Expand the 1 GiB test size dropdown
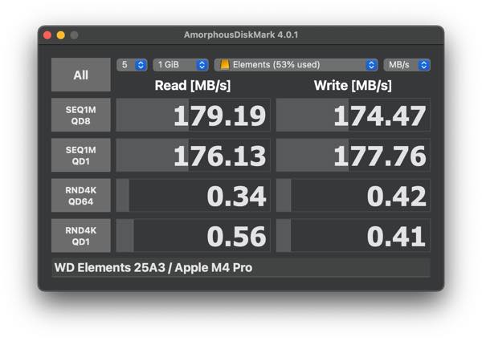 click(181, 65)
